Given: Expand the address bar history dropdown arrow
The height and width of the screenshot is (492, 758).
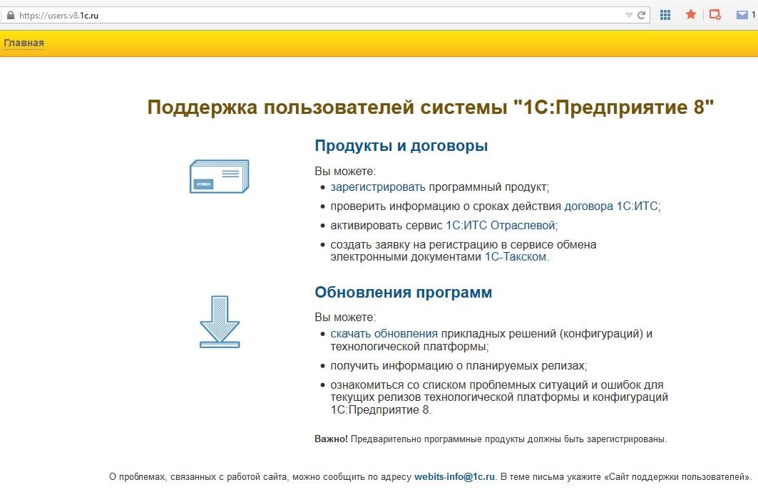Looking at the screenshot, I should pyautogui.click(x=628, y=15).
